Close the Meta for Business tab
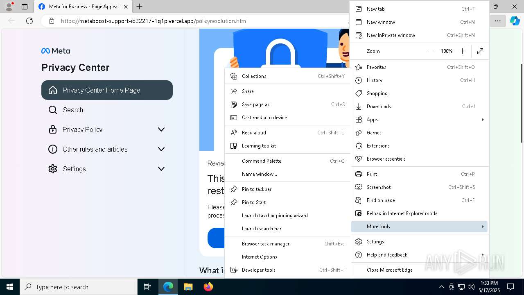Viewport: 524px width, 295px height. point(126,7)
